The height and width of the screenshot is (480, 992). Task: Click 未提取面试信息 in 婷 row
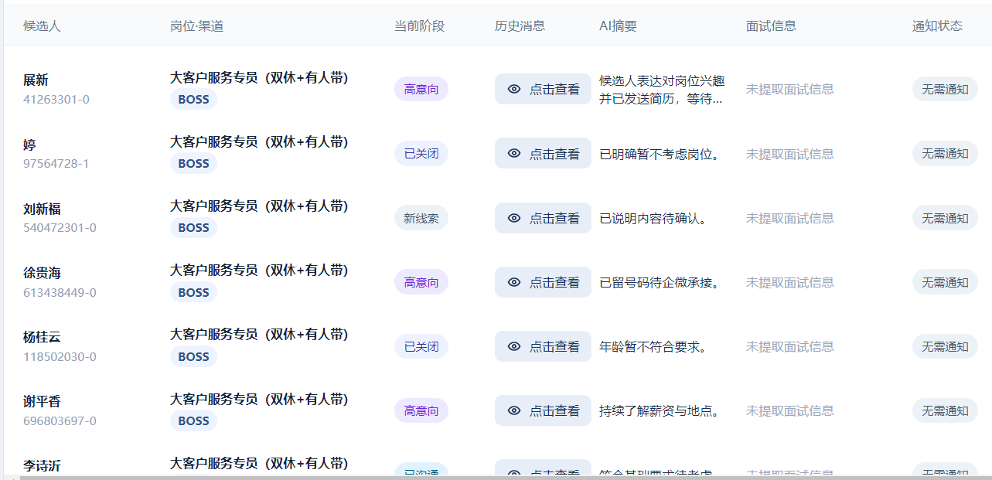point(790,154)
